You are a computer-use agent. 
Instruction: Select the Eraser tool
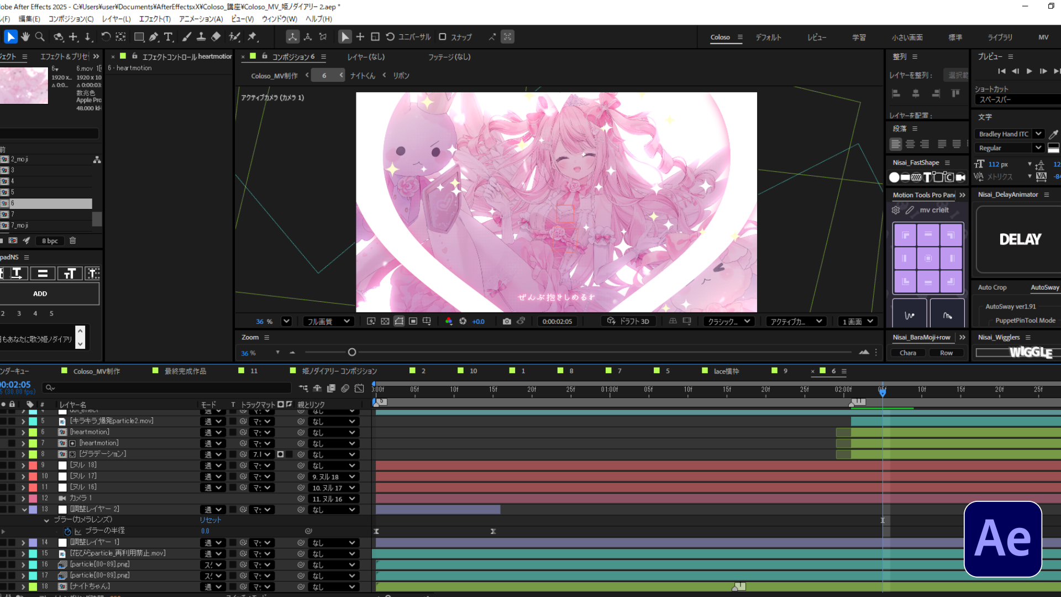coord(216,37)
